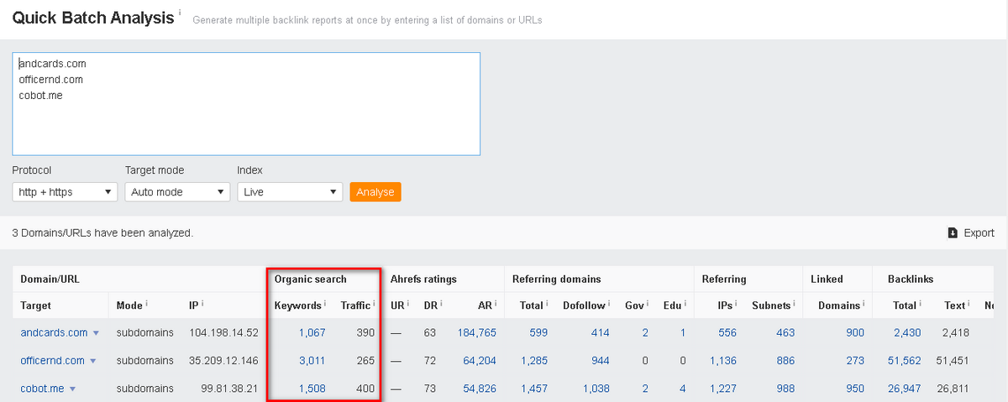Show info tooltip for Keywords column
The width and height of the screenshot is (1008, 402).
tap(325, 304)
